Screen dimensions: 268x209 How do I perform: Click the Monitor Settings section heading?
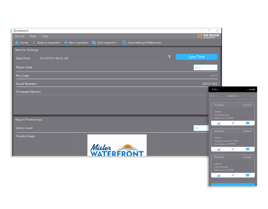27,50
